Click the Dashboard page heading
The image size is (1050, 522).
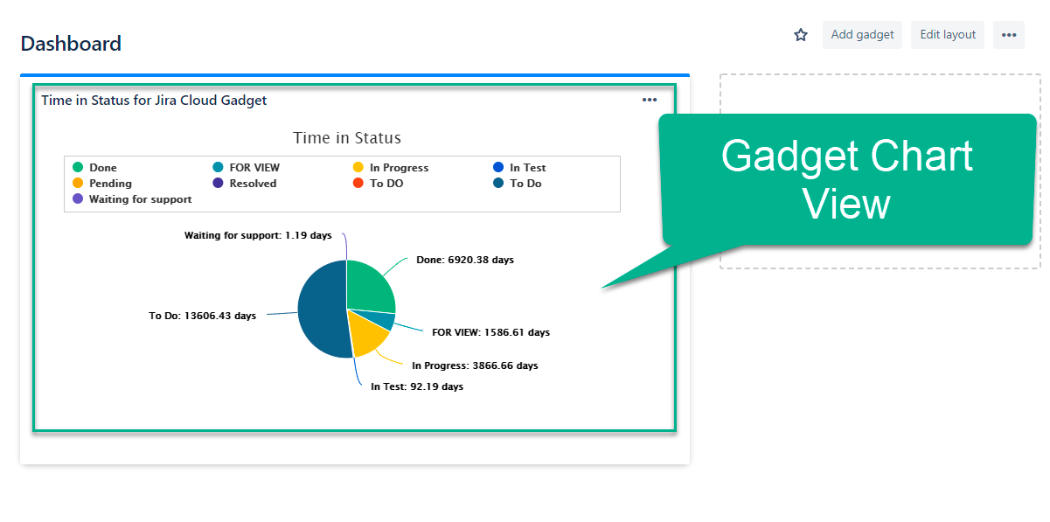(x=71, y=43)
